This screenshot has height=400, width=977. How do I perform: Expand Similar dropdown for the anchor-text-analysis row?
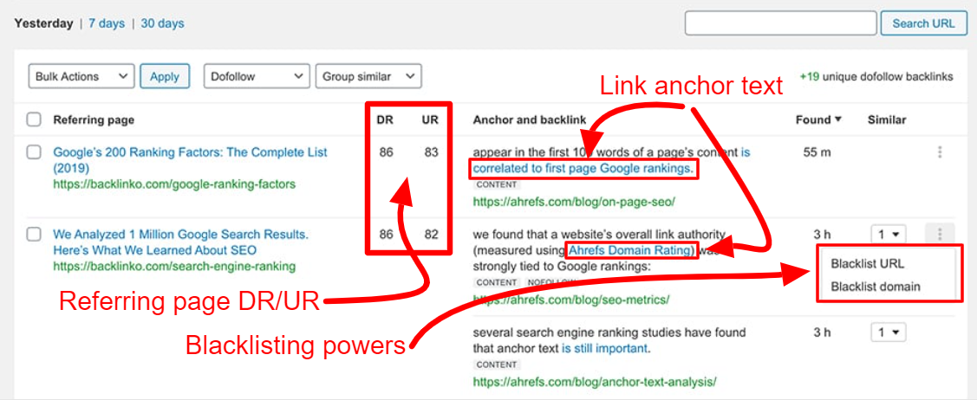pos(888,332)
